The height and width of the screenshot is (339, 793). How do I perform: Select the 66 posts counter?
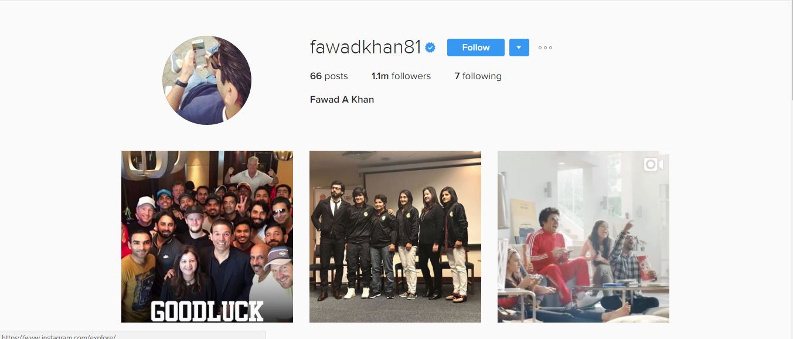329,76
